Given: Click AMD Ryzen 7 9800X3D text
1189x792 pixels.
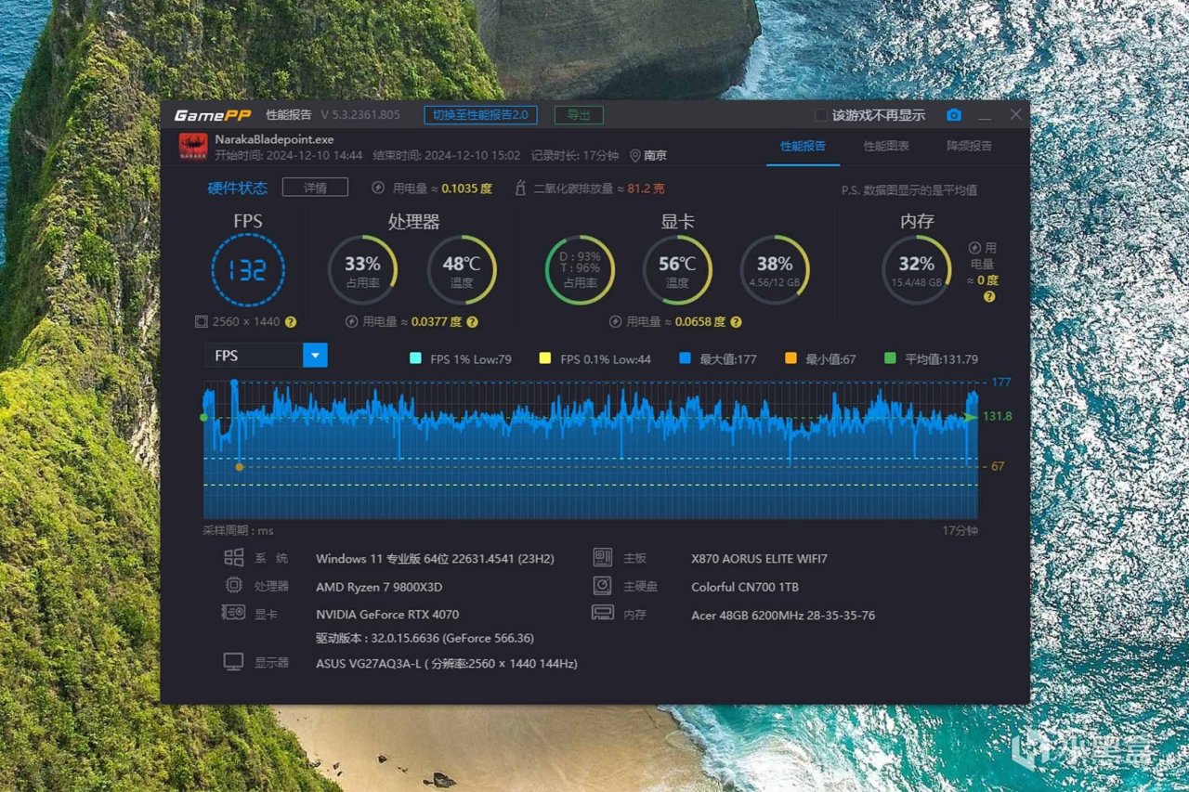Looking at the screenshot, I should tap(379, 587).
